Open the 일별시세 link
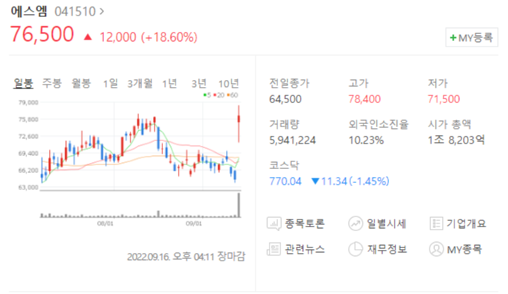The width and height of the screenshot is (508, 294). 387,223
